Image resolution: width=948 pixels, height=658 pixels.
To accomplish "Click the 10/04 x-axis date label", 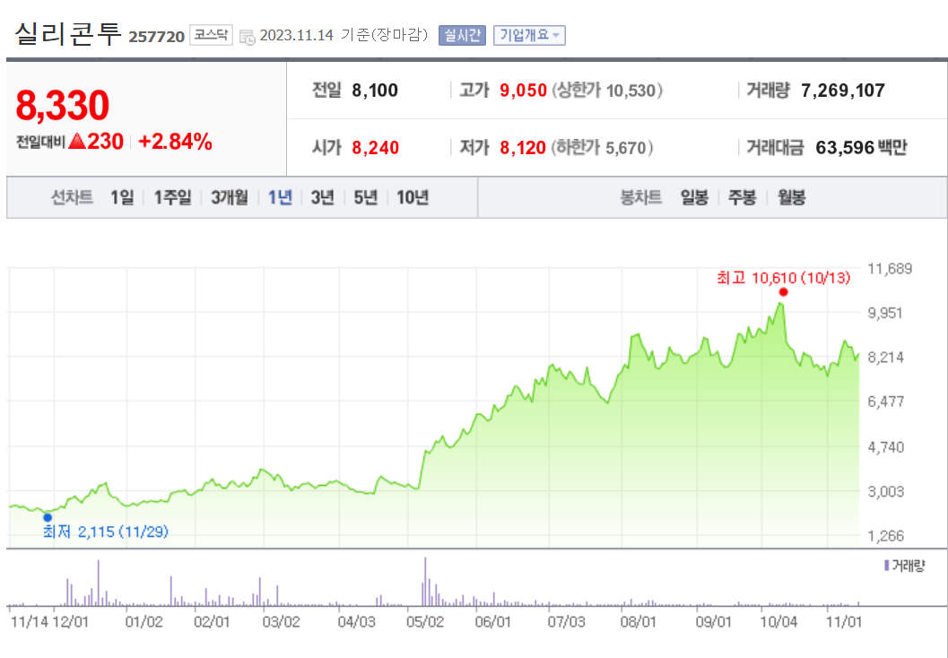I will point(778,622).
